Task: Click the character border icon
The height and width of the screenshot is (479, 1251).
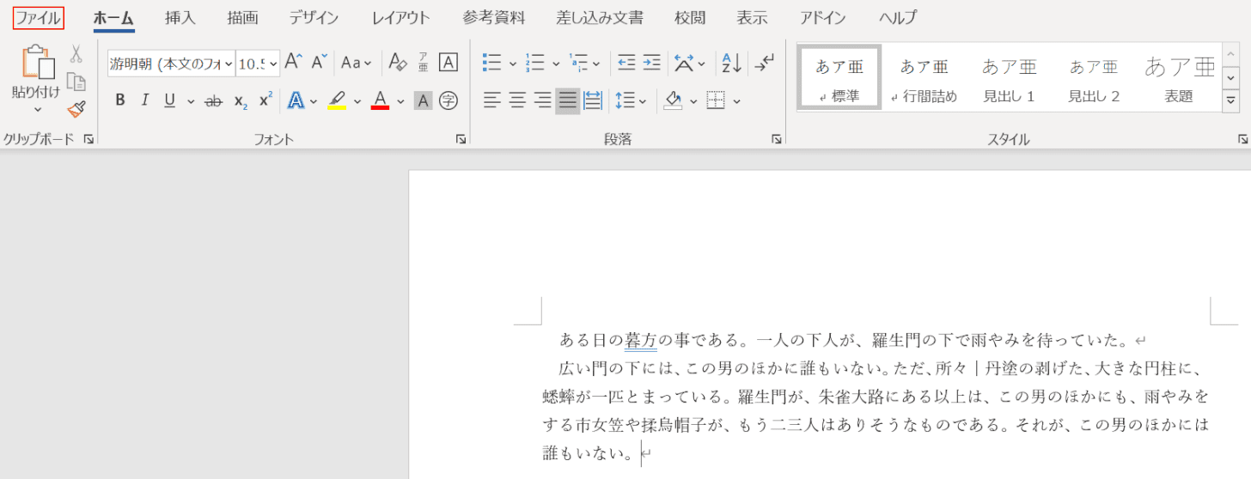Action: [449, 62]
